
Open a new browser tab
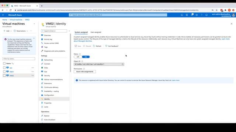tap(42, 6)
